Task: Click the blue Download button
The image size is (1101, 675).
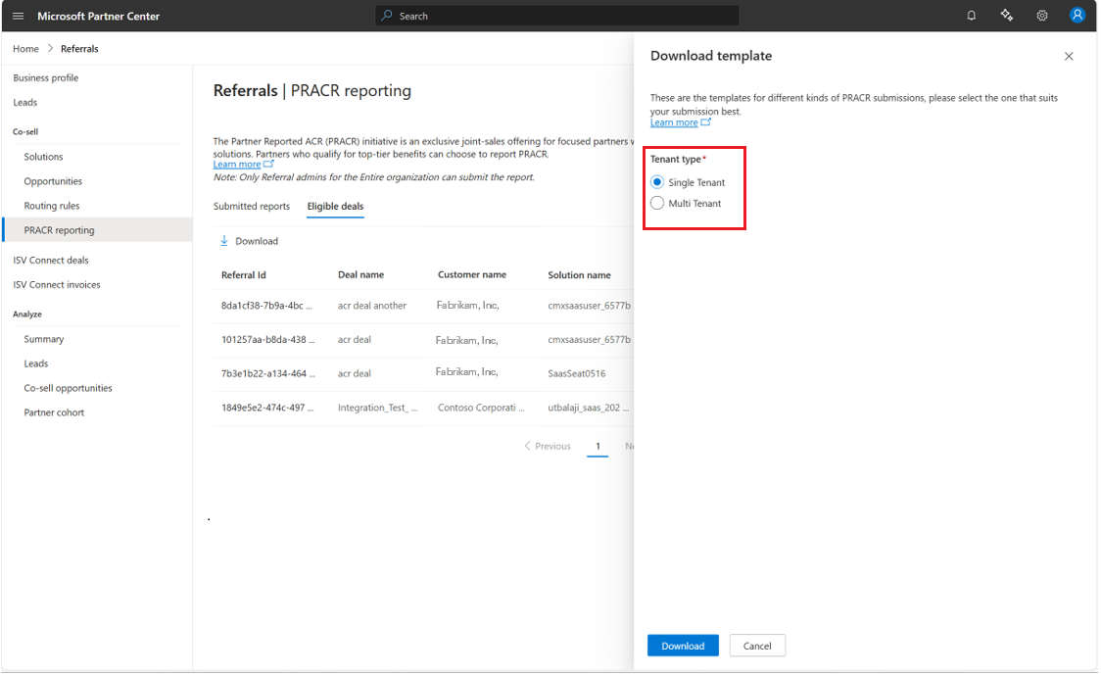Action: [683, 646]
